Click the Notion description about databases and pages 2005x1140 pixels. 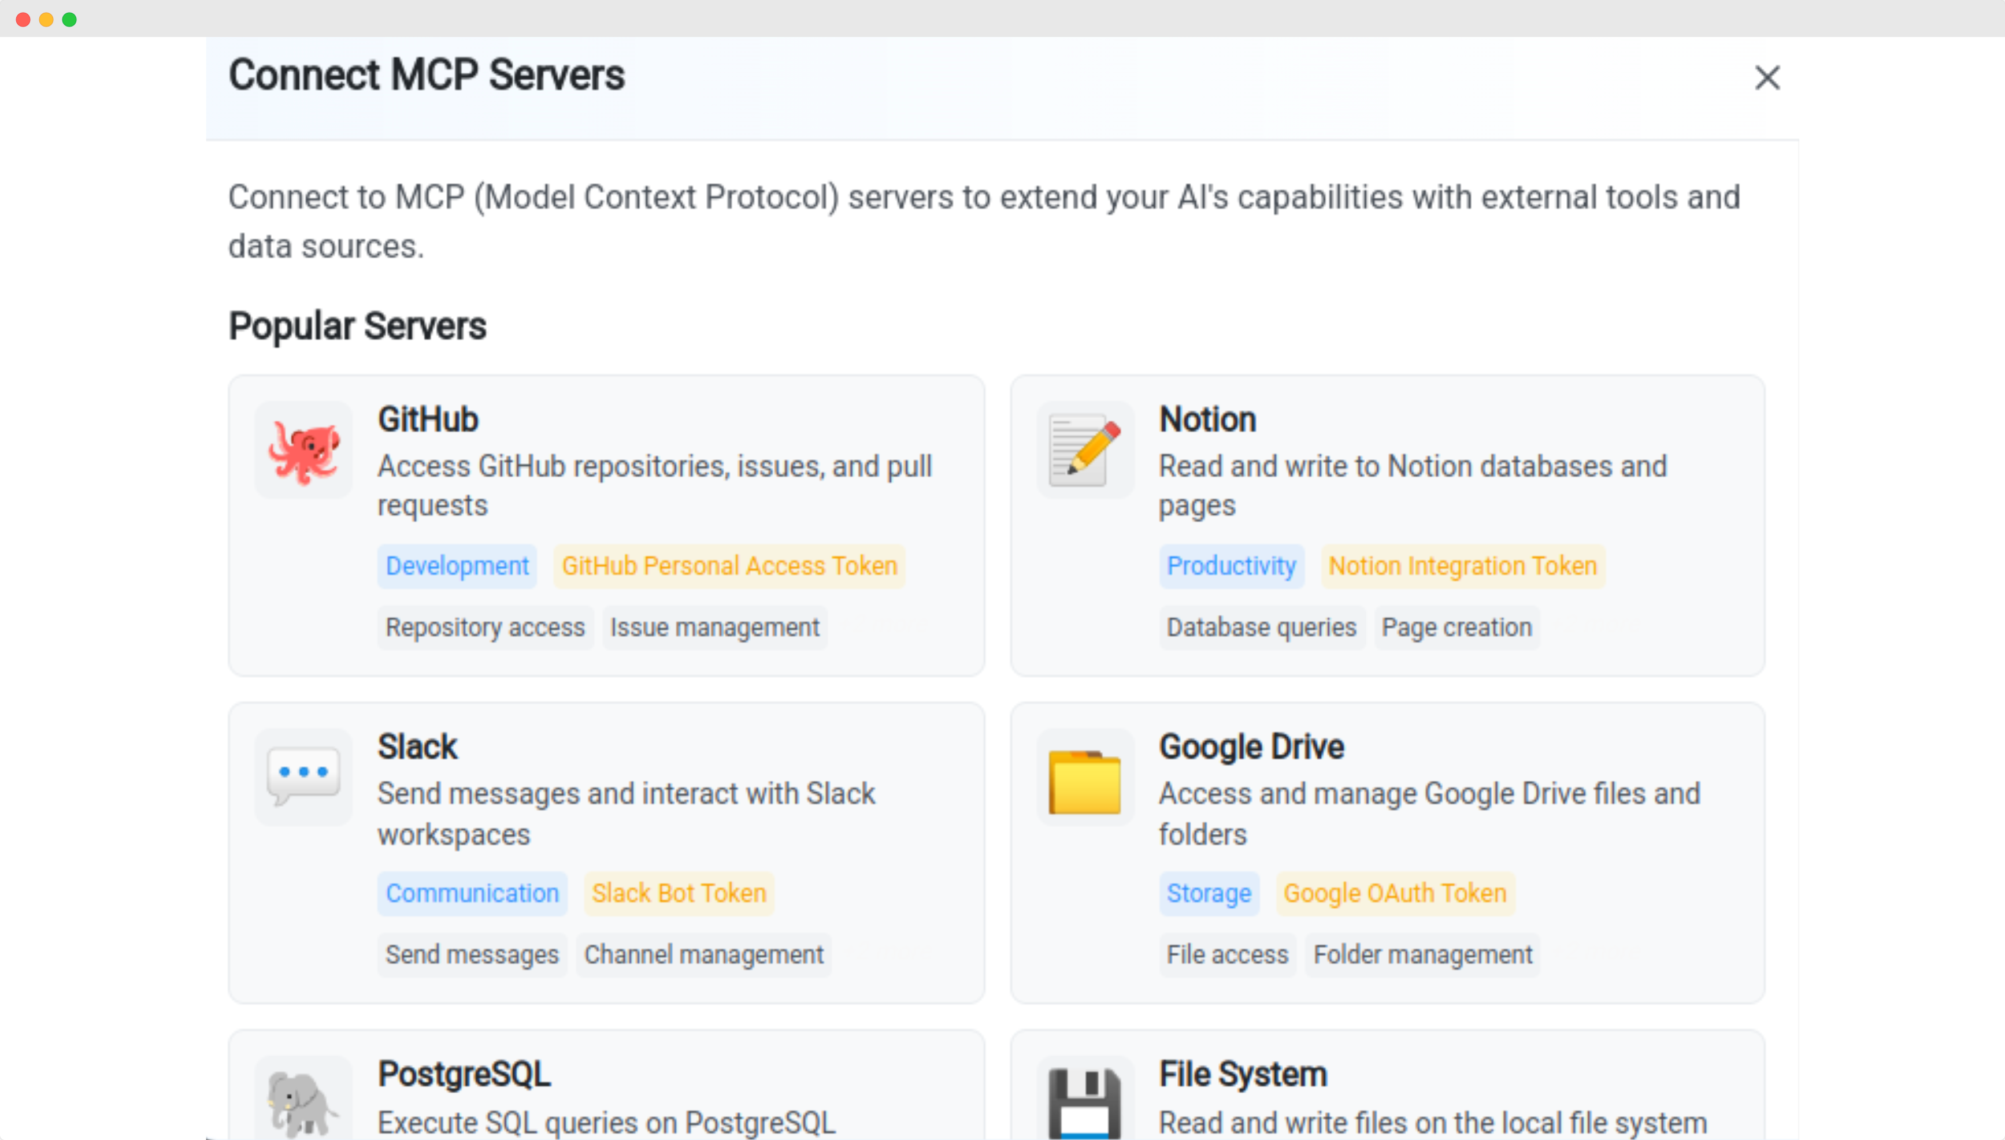[x=1413, y=485]
